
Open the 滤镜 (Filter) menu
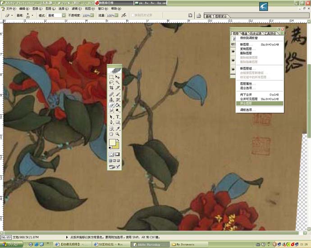[x=77, y=9]
